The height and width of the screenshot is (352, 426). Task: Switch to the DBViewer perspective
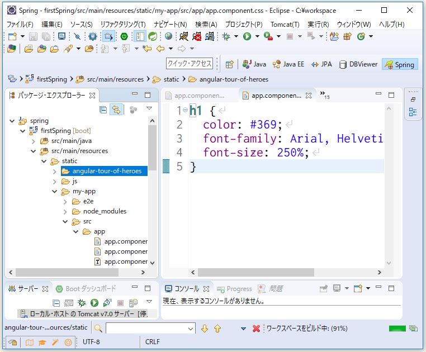(x=358, y=64)
